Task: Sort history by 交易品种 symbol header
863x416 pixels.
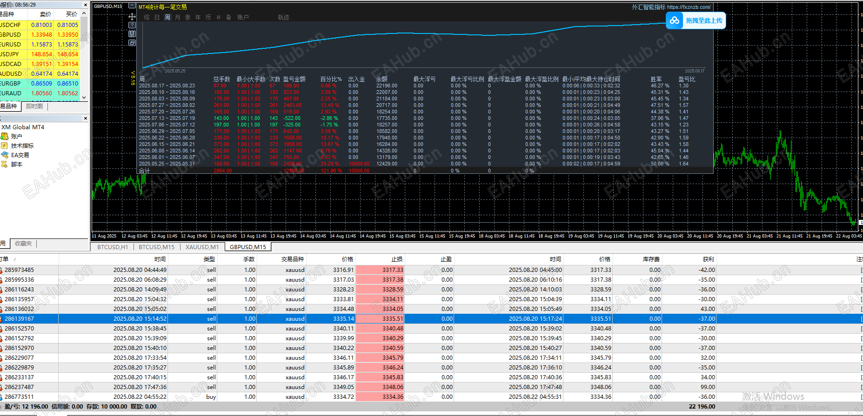Action: pyautogui.click(x=293, y=259)
